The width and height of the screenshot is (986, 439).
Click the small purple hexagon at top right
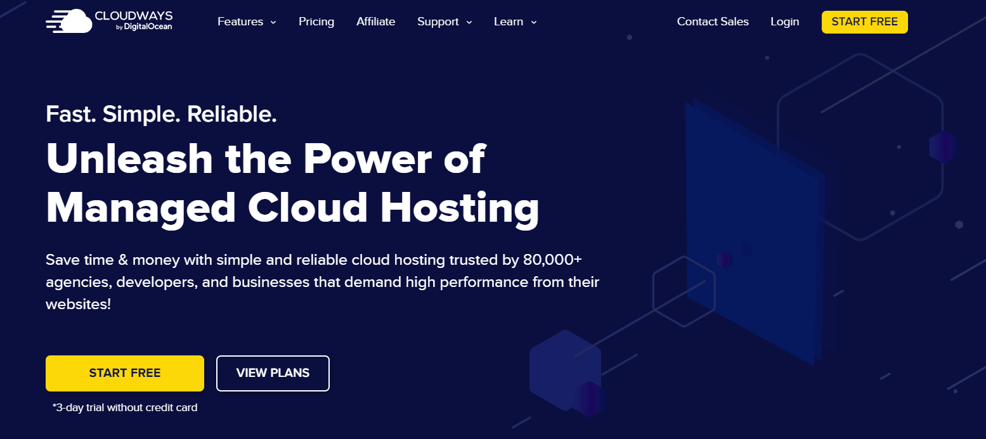943,147
